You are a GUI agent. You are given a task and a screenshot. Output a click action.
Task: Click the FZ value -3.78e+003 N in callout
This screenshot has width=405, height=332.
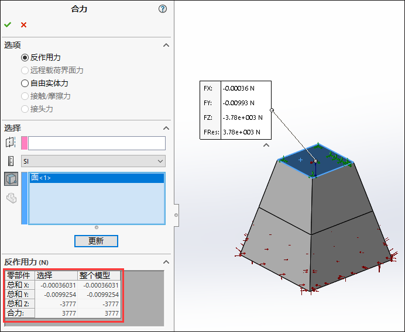(242, 117)
